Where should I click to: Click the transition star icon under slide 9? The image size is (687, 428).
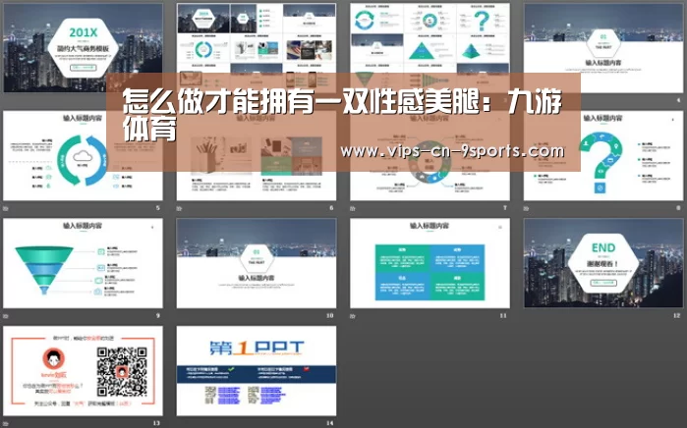(x=6, y=316)
